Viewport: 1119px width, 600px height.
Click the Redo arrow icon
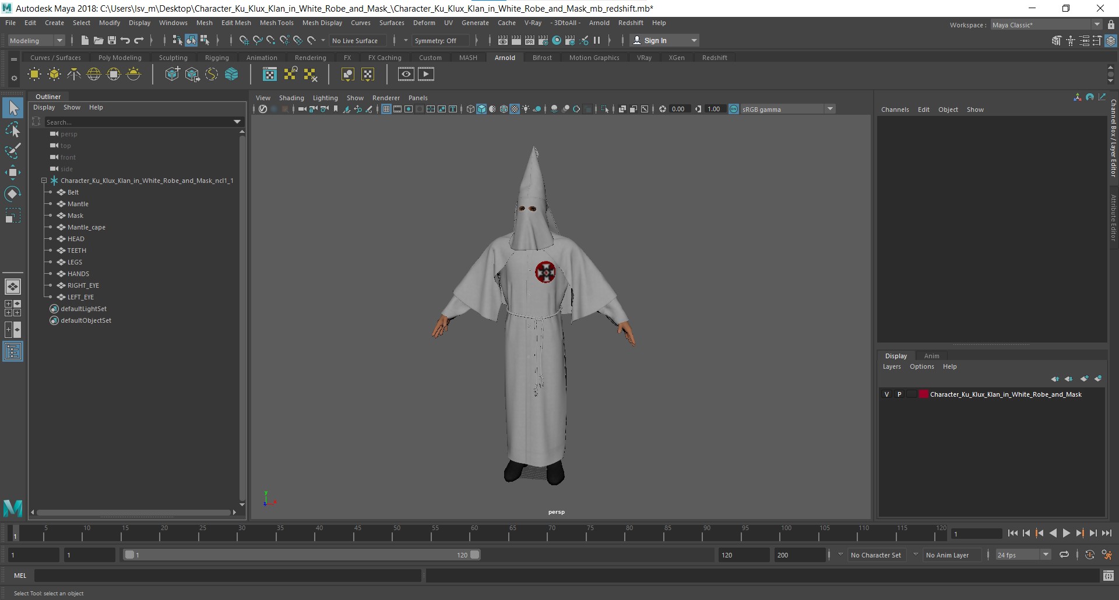[x=139, y=40]
